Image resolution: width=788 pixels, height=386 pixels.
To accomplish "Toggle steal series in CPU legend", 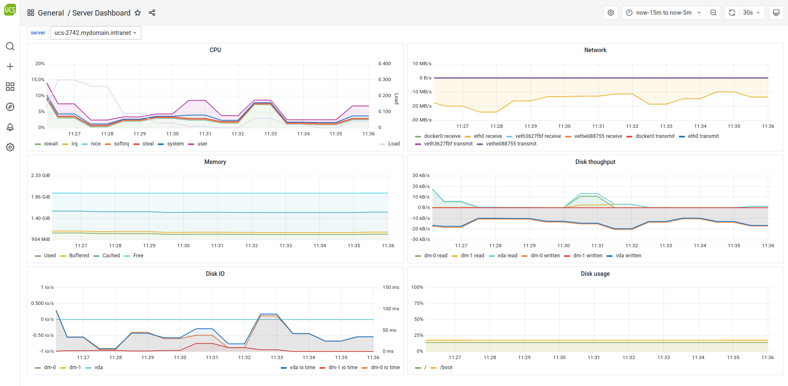I will (x=148, y=144).
